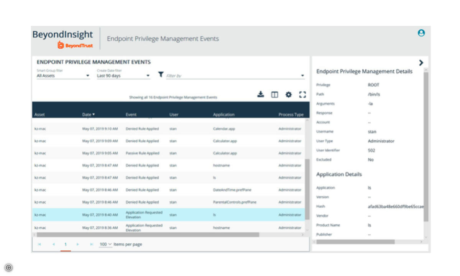Viewport: 460px width, 276px height.
Task: Open the Create Date filter dropdown
Action: click(123, 76)
